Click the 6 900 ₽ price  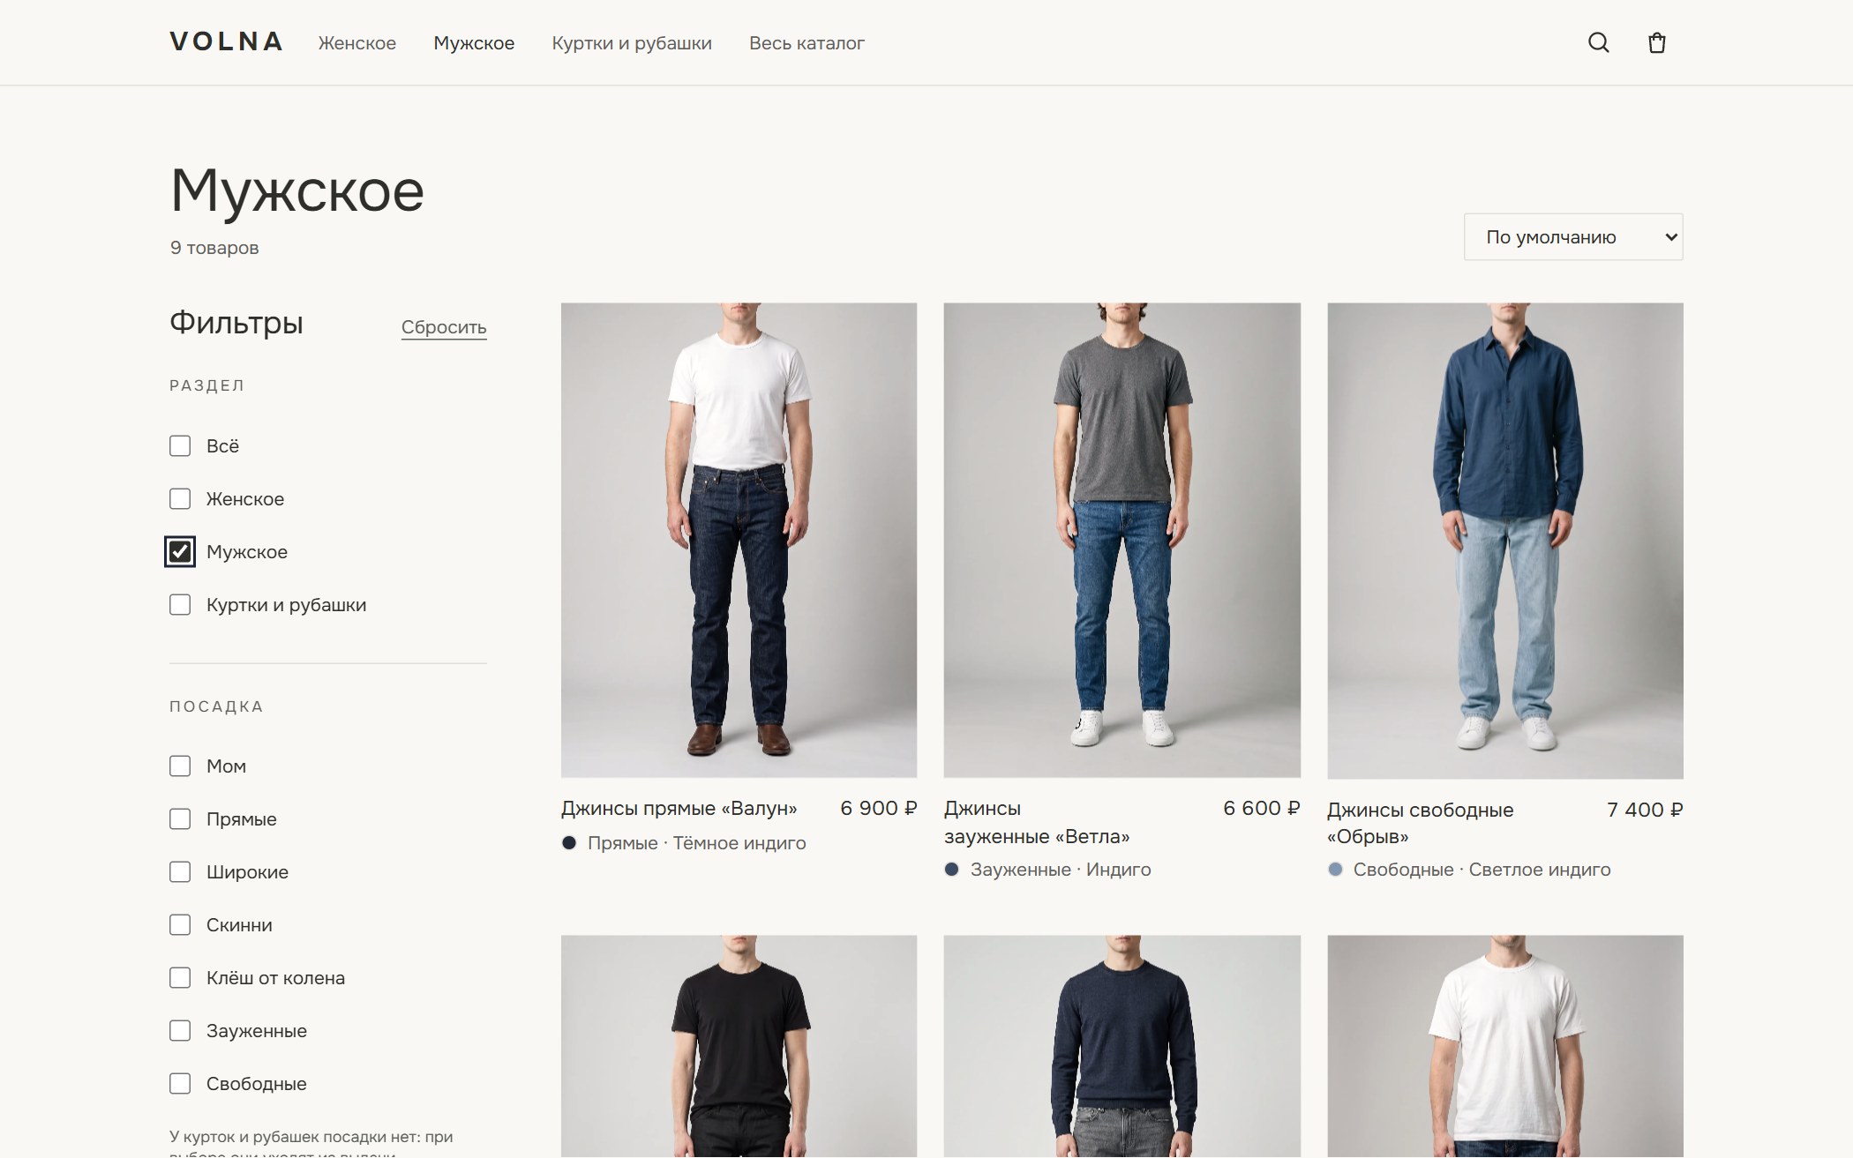tap(878, 809)
